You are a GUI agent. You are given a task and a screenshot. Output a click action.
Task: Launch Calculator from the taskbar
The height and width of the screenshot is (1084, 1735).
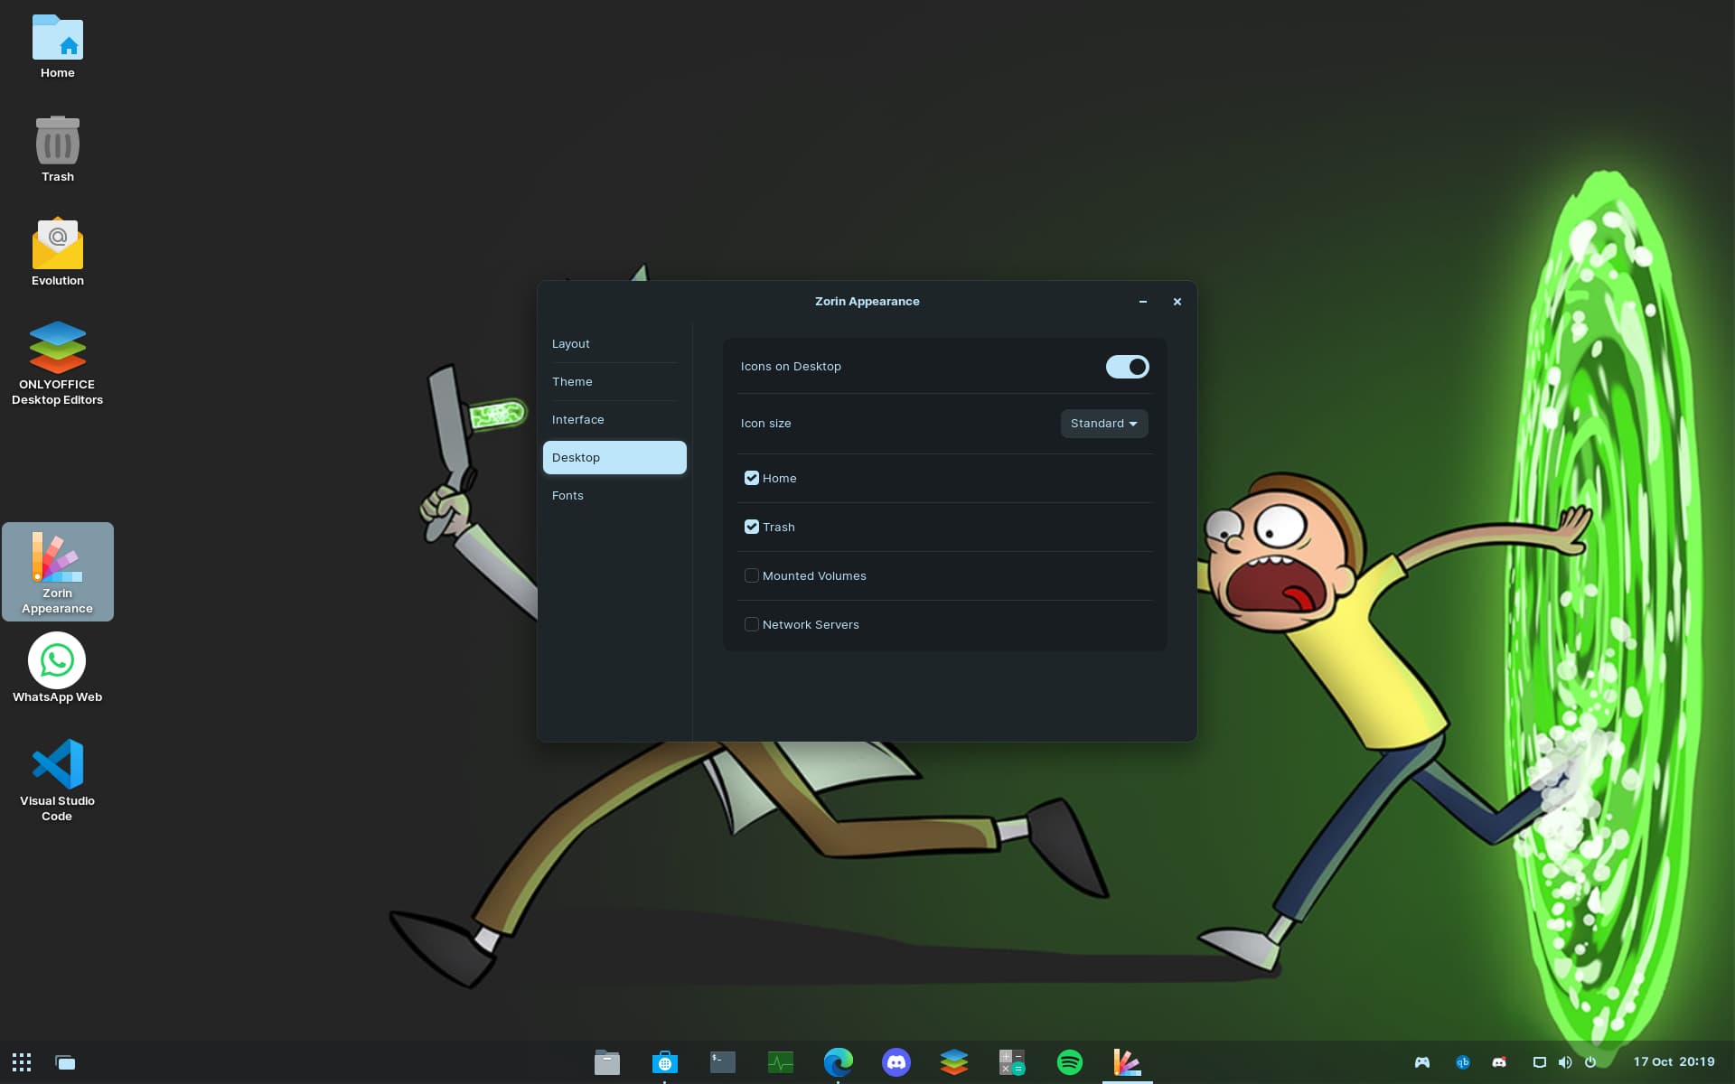pos(1012,1062)
